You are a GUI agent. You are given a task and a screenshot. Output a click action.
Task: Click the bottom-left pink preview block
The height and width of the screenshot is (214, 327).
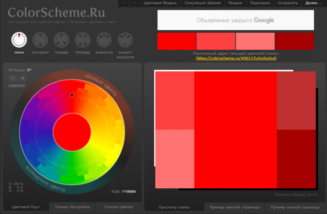[x=175, y=159]
